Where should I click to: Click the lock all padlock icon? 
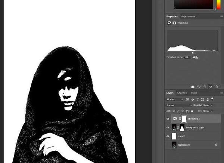coord(192,111)
